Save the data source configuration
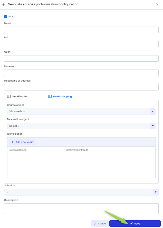Image resolution: width=163 pixels, height=228 pixels. (135, 224)
